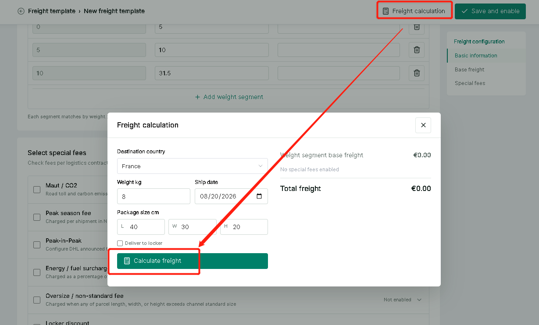Screen dimensions: 539x325
Task: Close the Freight calculation dialog
Action: click(x=423, y=125)
